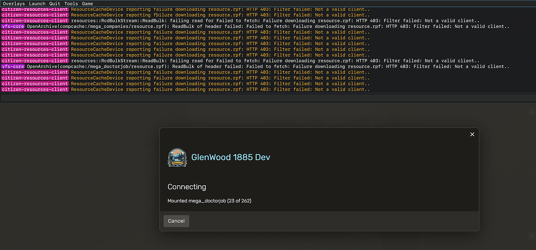
Task: Select the OpenArchive mega_doctorjob error text
Action: point(264,67)
